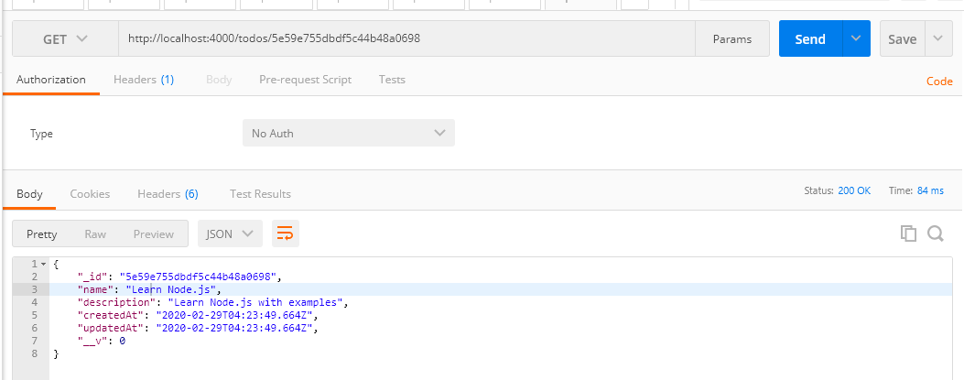
Task: Switch to response Cookies tab
Action: (90, 194)
